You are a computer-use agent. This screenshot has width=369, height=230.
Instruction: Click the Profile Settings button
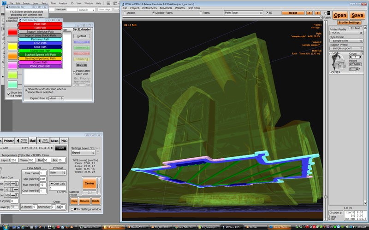pyautogui.click(x=349, y=23)
